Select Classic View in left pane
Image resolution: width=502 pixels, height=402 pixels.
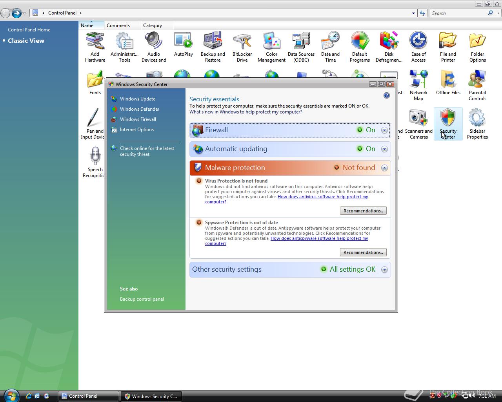(26, 41)
